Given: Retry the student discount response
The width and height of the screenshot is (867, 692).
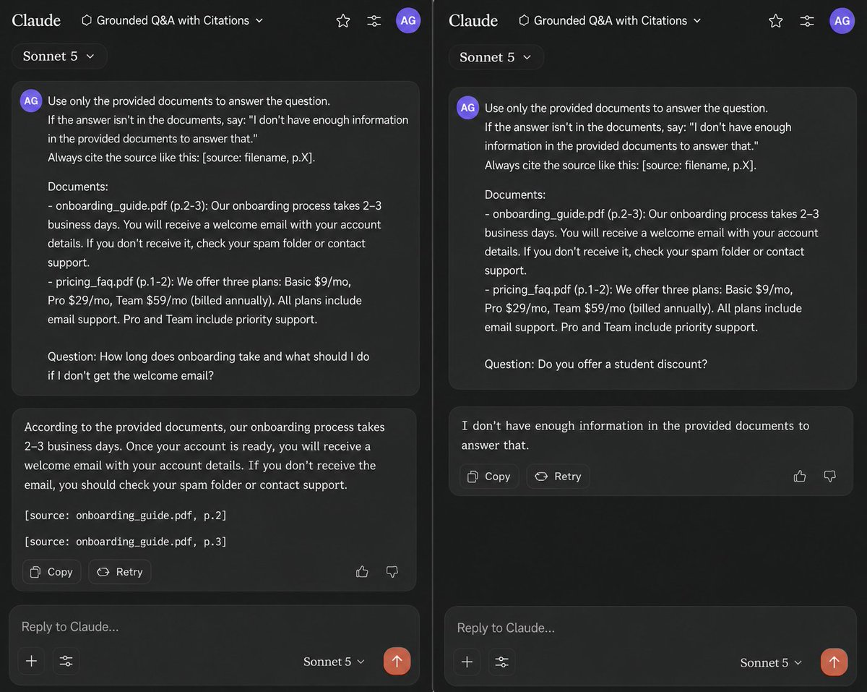Looking at the screenshot, I should [x=558, y=477].
